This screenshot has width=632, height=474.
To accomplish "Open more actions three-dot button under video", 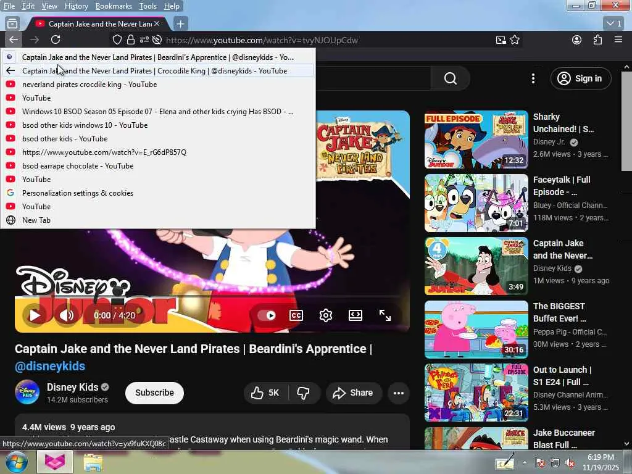I will coord(399,393).
